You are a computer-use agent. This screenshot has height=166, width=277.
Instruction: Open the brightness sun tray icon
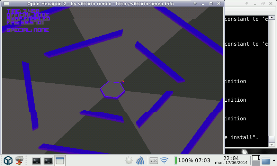pos(129,160)
